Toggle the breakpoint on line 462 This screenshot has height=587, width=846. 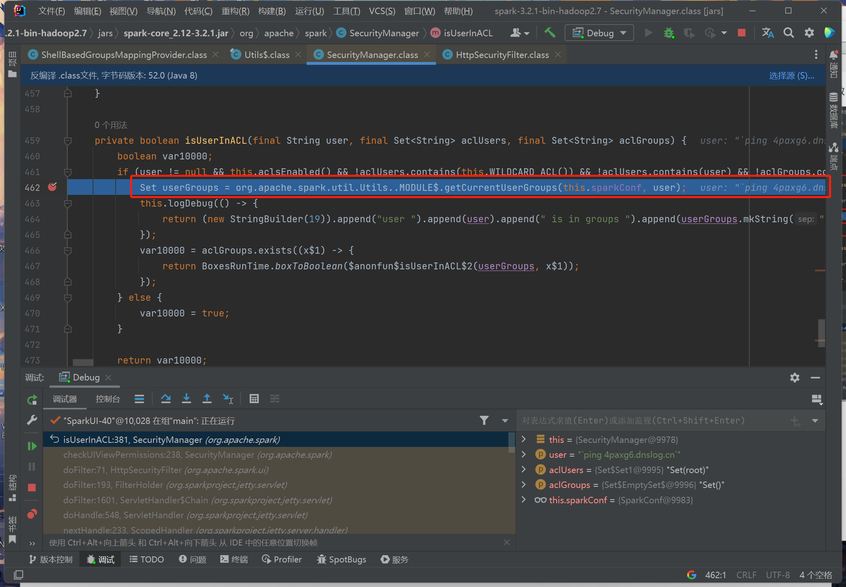52,187
